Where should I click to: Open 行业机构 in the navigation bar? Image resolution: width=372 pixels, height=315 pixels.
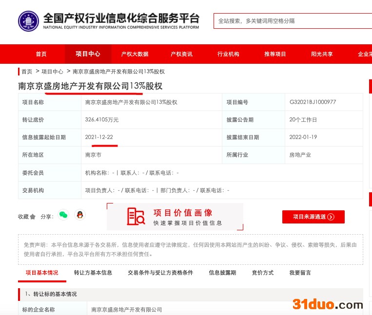tap(228, 54)
